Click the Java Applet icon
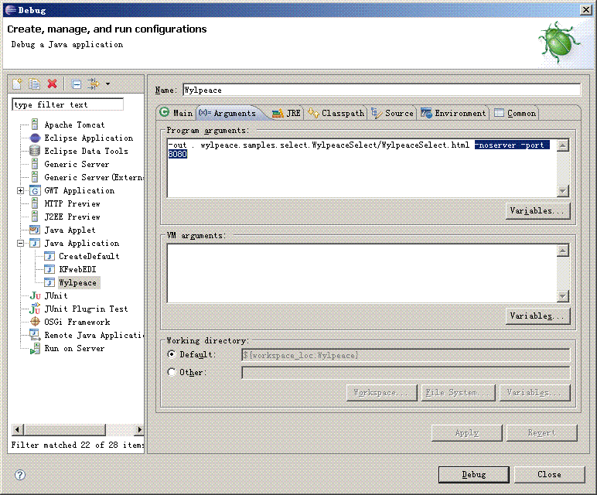This screenshot has height=495, width=597. pos(35,230)
